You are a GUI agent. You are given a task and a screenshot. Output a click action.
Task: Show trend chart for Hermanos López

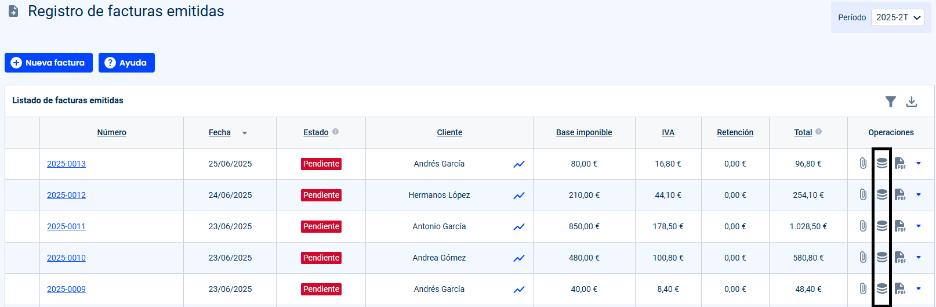coord(519,196)
